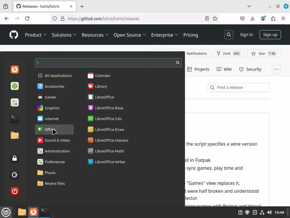This screenshot has width=290, height=218.
Task: Show Recent Files category
Action: pos(54,183)
